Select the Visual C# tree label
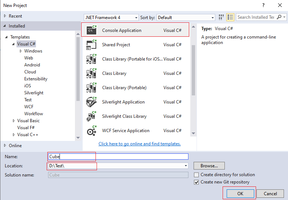 point(26,44)
